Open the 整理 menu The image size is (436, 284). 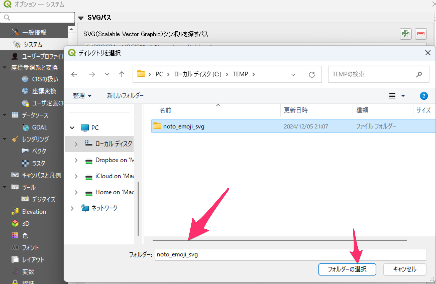click(x=82, y=96)
